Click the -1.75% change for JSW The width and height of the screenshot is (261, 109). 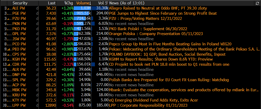click(x=68, y=39)
